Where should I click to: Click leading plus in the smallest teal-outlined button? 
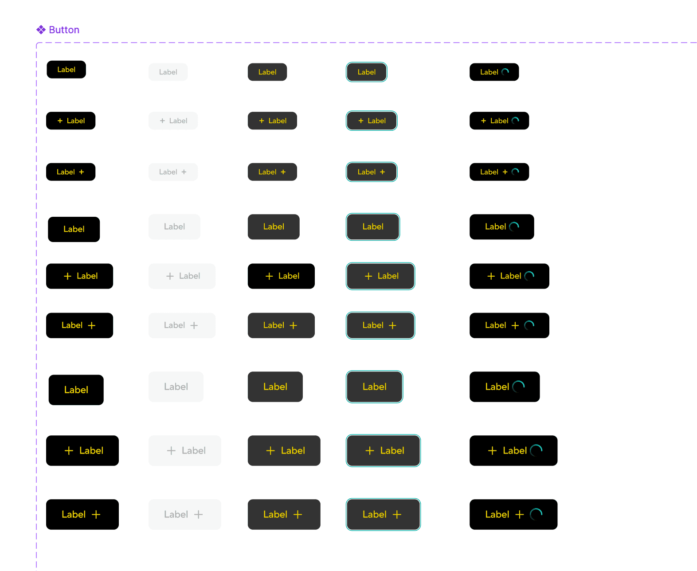361,121
